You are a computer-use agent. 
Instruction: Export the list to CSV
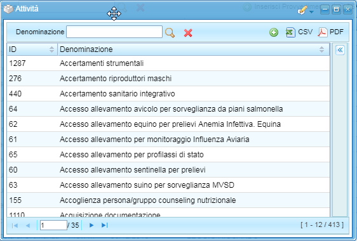coord(299,32)
